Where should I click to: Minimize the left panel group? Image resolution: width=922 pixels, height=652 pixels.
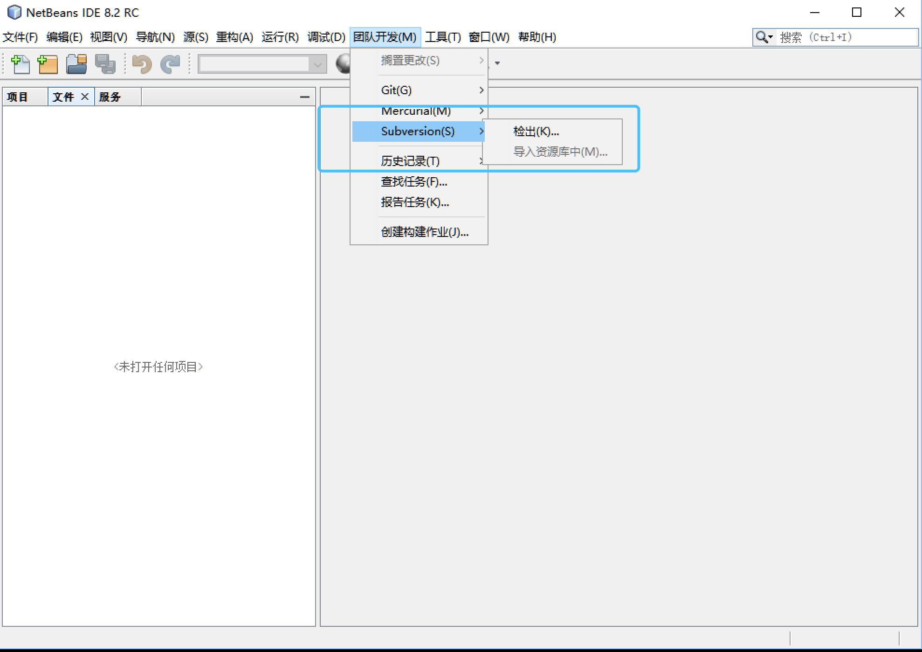[305, 97]
